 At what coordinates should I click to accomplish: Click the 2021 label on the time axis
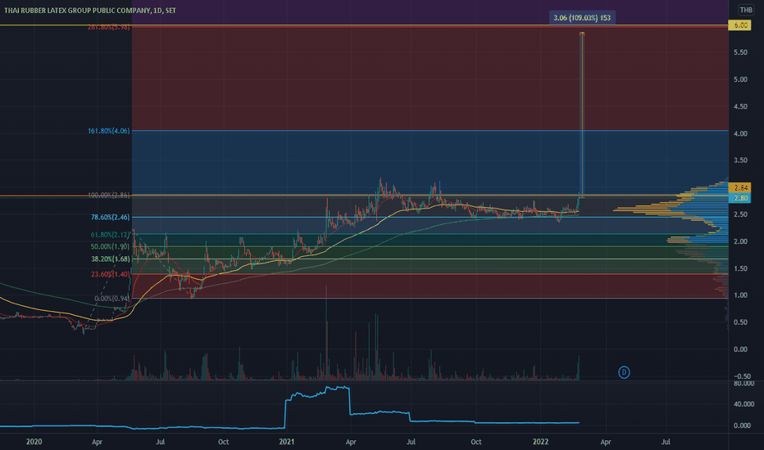[x=287, y=442]
